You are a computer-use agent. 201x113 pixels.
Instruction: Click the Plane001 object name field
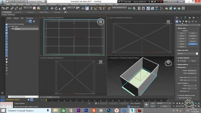[186, 54]
